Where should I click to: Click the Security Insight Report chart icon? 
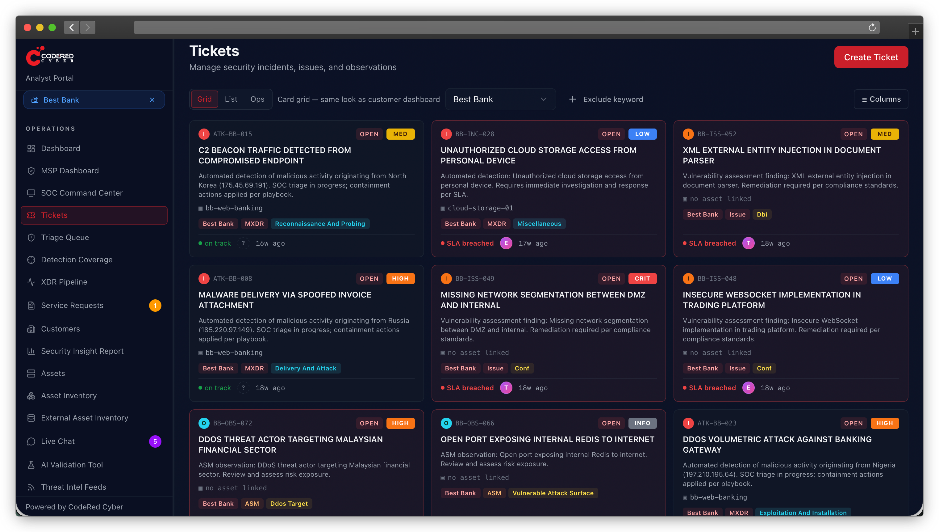31,351
